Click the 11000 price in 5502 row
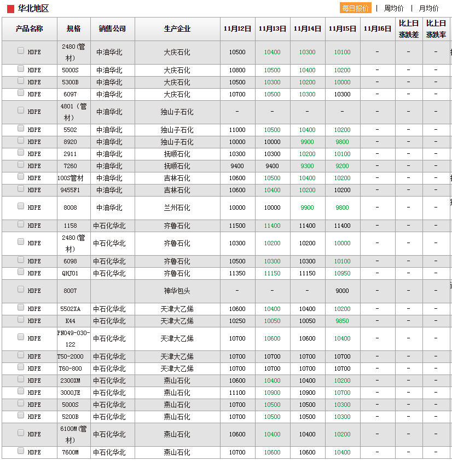The width and height of the screenshot is (452, 461). [237, 130]
